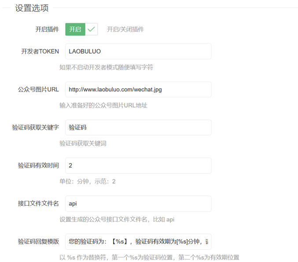Click the checkmark icon beside 开启
Viewport: 298px width, 262px height.
click(x=92, y=30)
